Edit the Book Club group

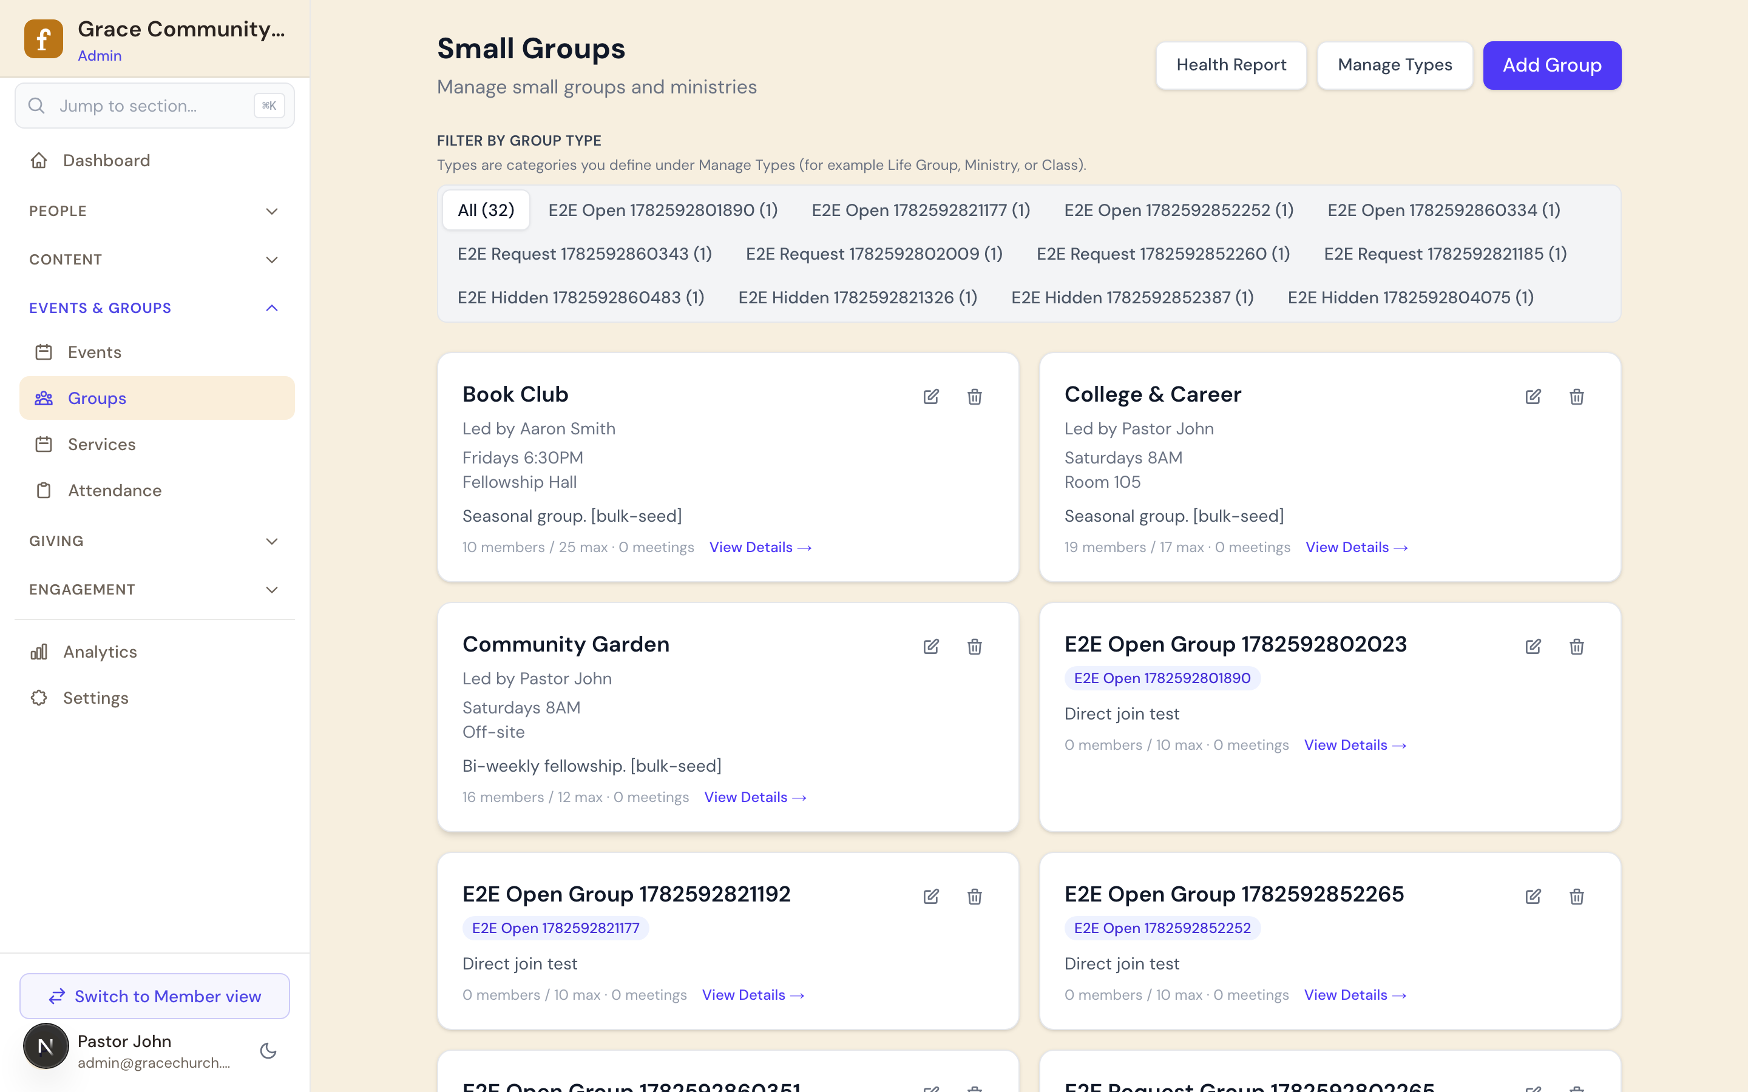[x=931, y=397]
